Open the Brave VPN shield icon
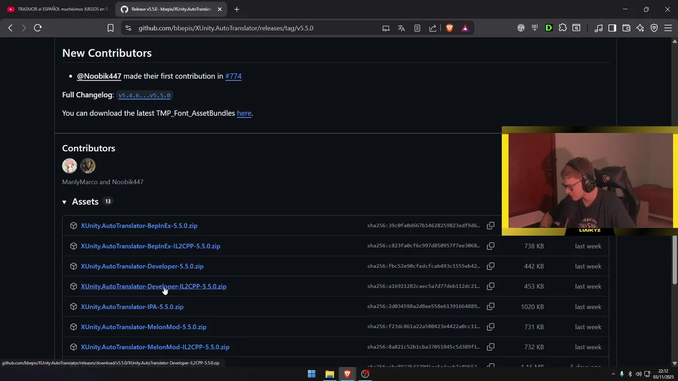The width and height of the screenshot is (678, 381). pos(654,28)
